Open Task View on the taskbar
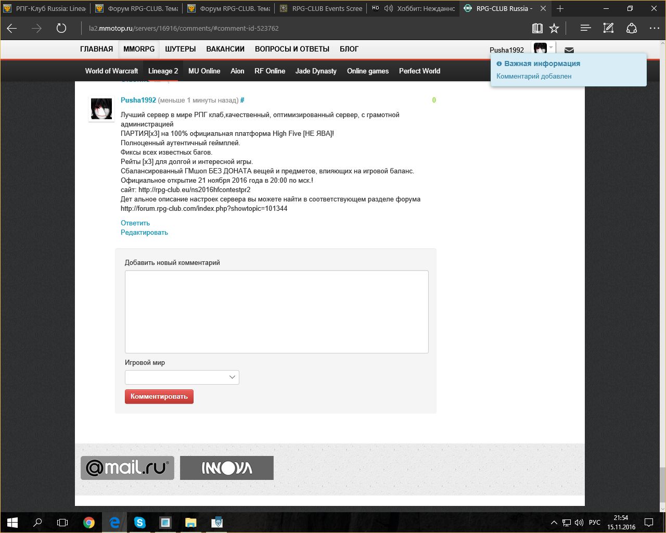The image size is (666, 533). point(62,522)
